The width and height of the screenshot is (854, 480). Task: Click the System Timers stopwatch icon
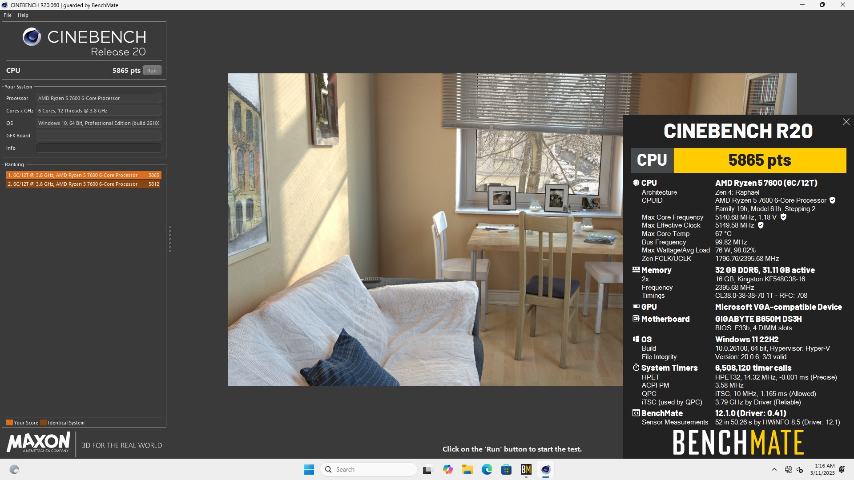click(x=636, y=368)
